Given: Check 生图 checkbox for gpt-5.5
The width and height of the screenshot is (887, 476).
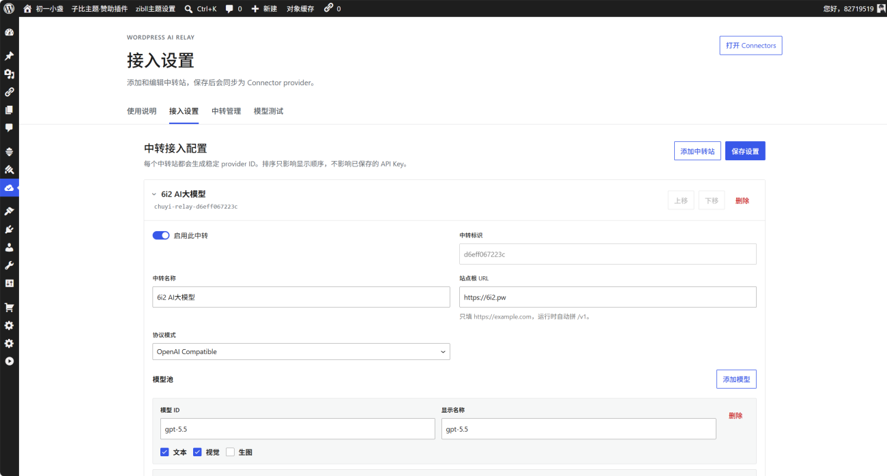Looking at the screenshot, I should 230,451.
